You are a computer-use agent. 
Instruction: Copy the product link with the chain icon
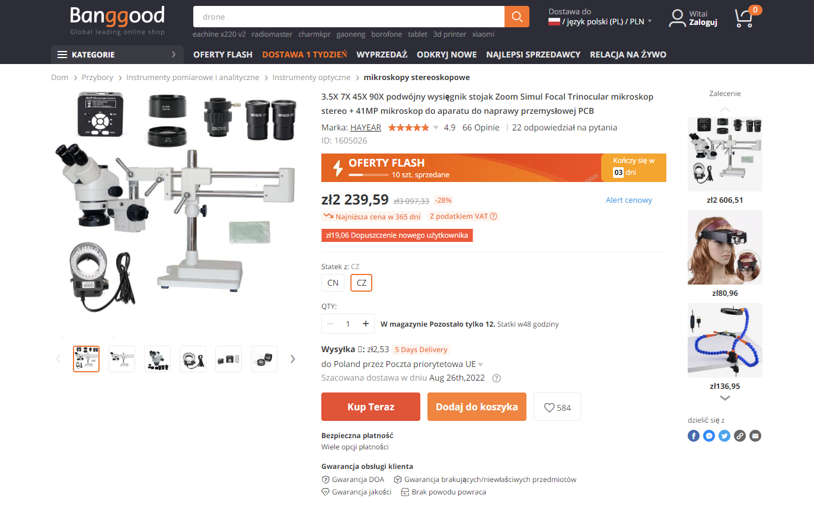739,436
